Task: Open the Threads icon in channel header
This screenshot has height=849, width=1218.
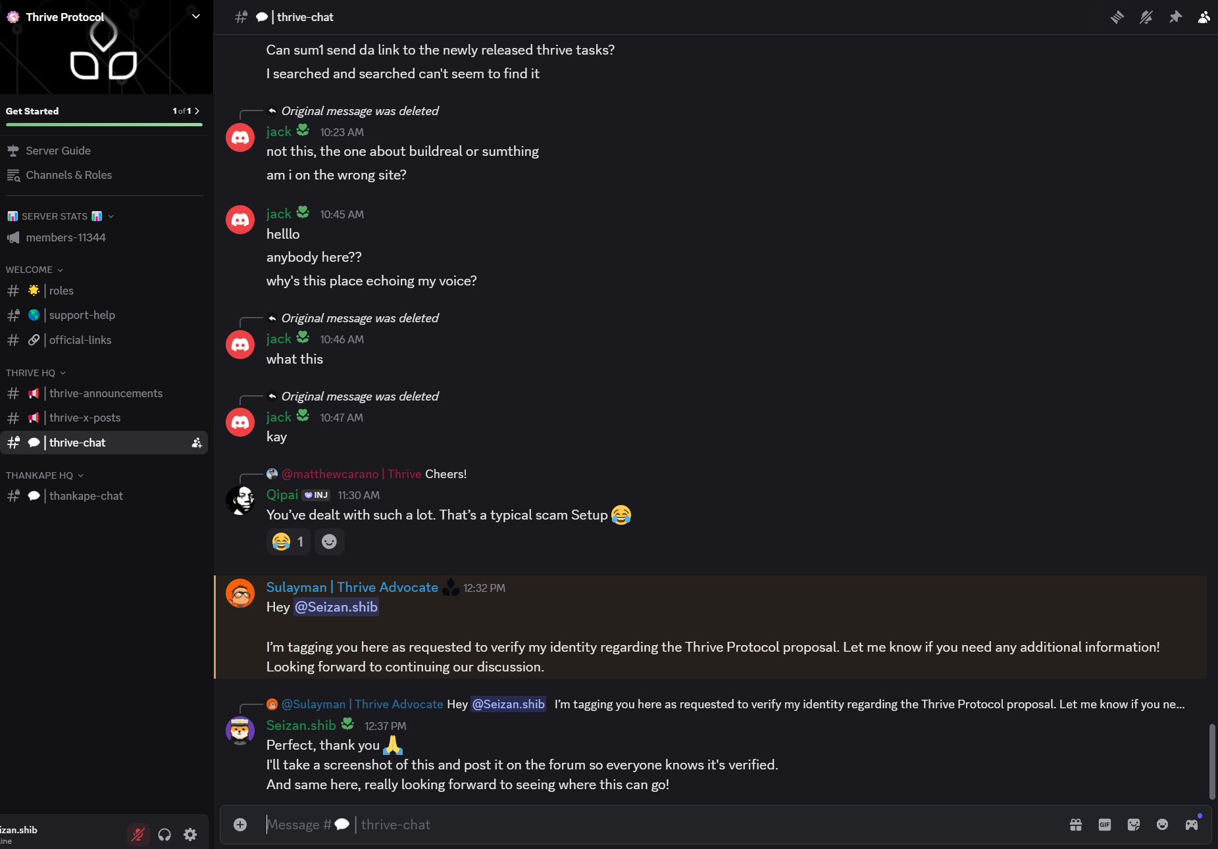Action: pyautogui.click(x=1117, y=17)
